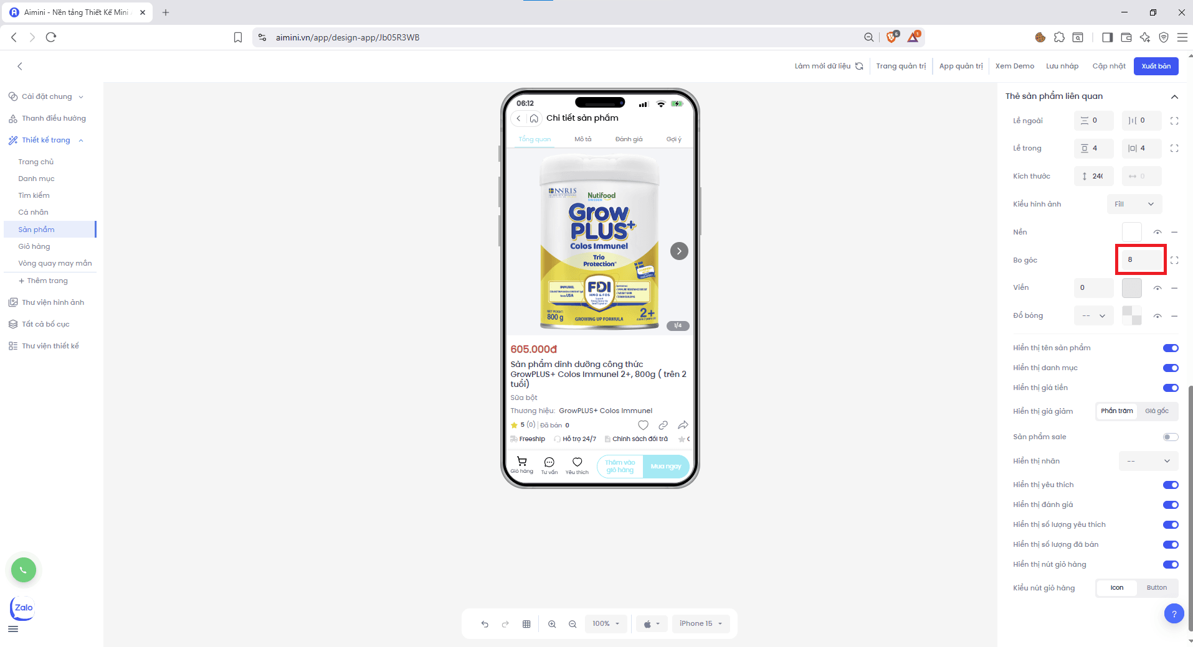
Task: Collapse the Thẻ sản phẩm liên quan panel
Action: [1174, 96]
